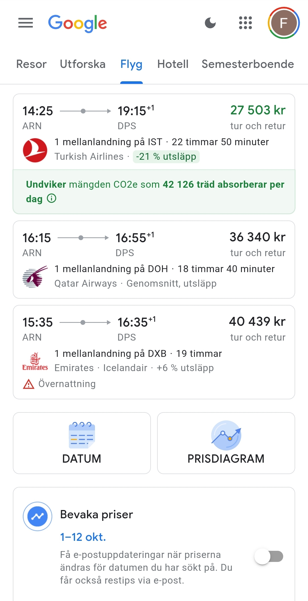Click the Turkish Airlines logo

35,150
